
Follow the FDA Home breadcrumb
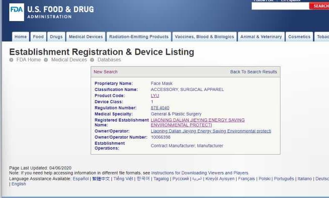click(29, 60)
